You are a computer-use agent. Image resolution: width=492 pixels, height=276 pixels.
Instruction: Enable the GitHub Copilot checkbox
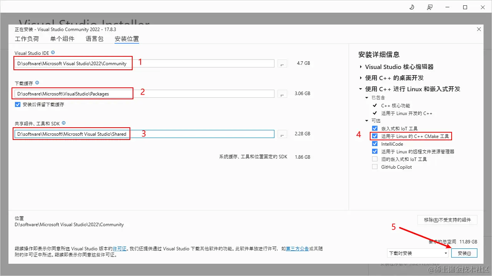[x=375, y=167]
